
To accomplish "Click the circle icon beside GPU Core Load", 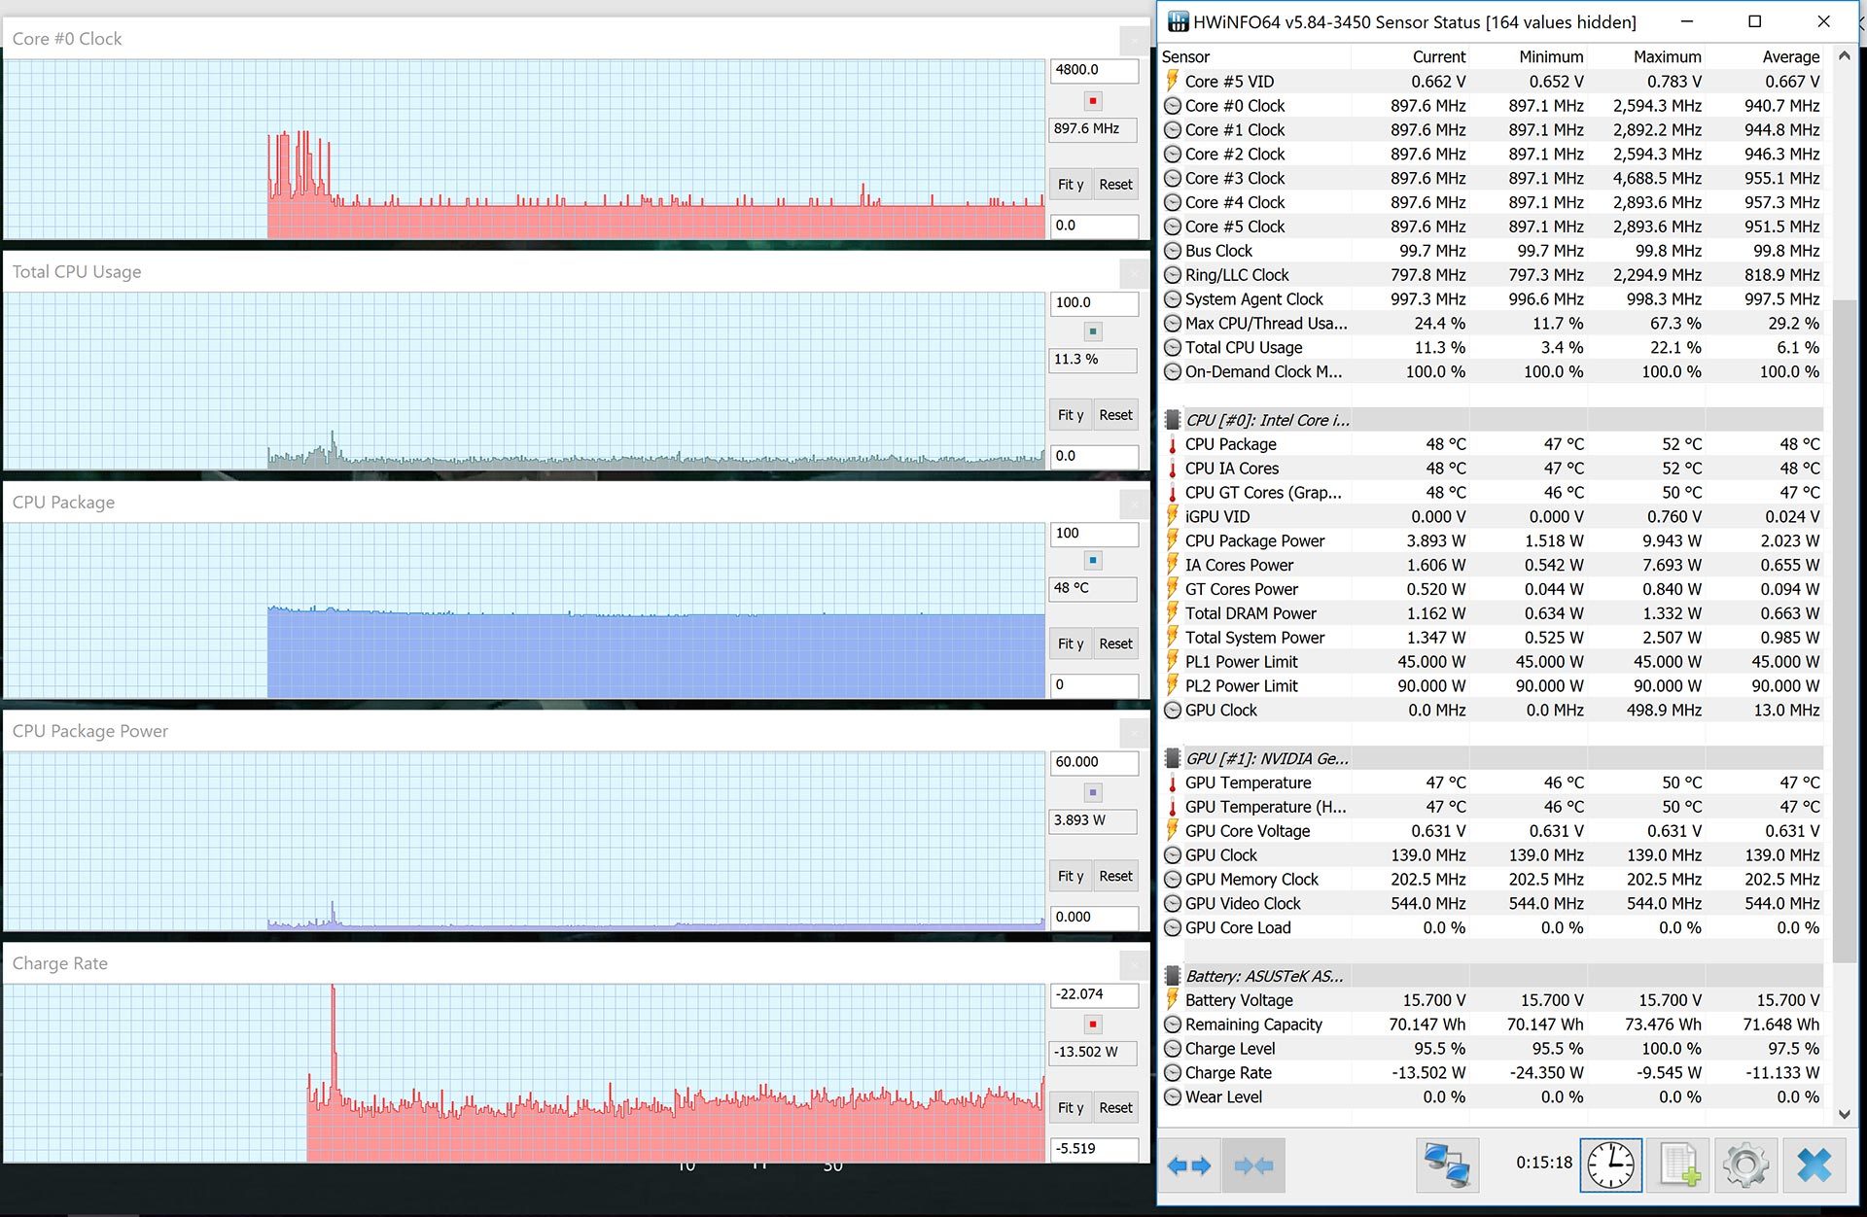I will [1173, 928].
